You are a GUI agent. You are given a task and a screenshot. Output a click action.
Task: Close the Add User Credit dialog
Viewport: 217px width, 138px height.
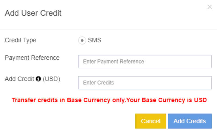210,7
